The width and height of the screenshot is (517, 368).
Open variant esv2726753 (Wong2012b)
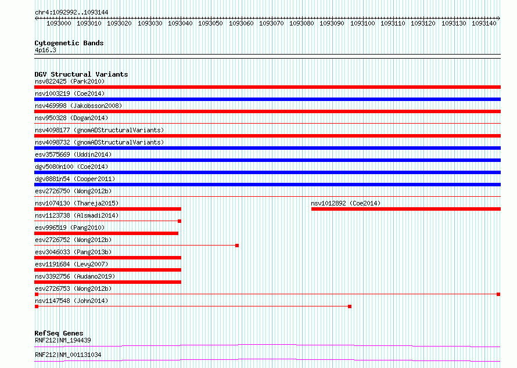[73, 288]
